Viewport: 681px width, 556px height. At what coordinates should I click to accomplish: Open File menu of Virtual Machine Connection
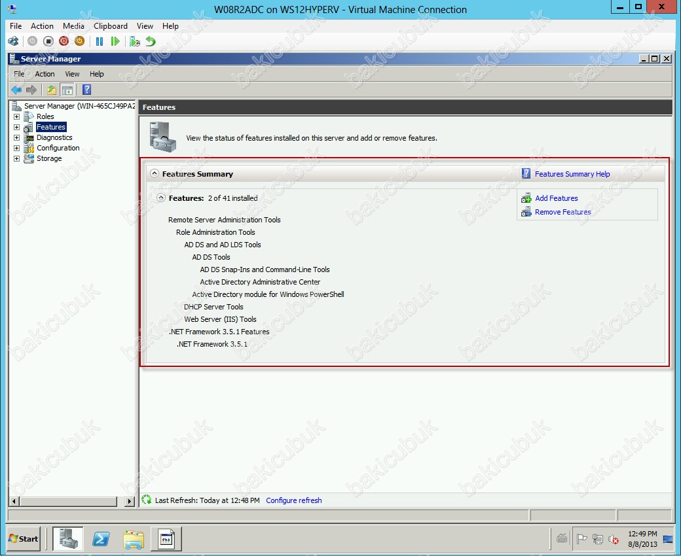(16, 26)
